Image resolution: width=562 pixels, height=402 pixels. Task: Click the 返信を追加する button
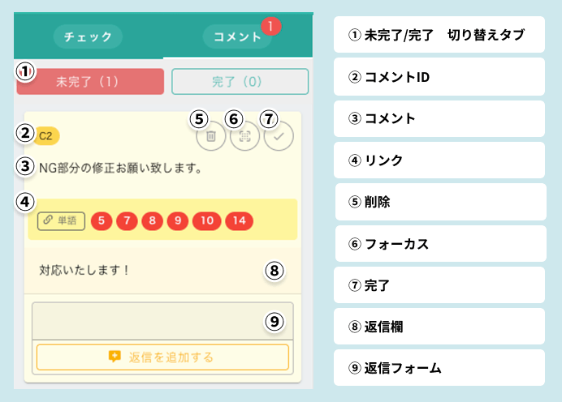pos(162,357)
